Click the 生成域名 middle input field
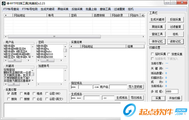189x120 pixels. click(x=92, y=98)
